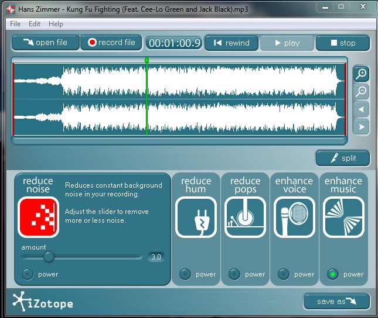This screenshot has height=318, width=378.
Task: Toggle reduce noise power
Action: coord(28,274)
